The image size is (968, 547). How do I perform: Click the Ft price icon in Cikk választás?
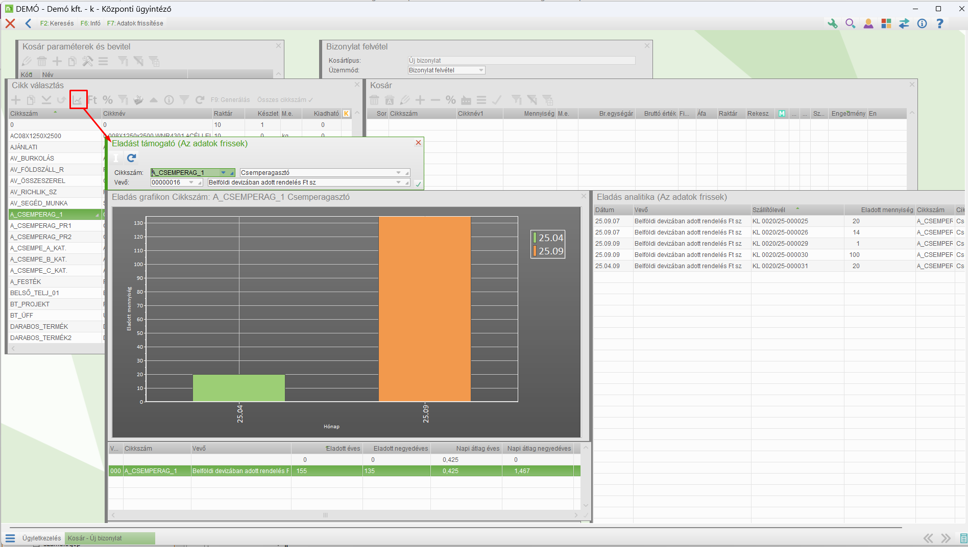(x=92, y=100)
